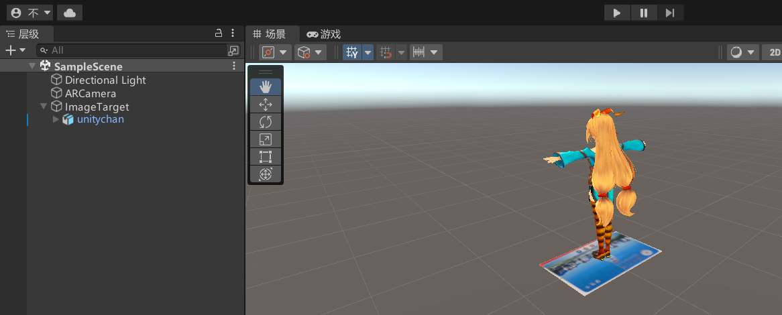Click unitychan model in scene
Screen dimensions: 782x315
(606, 170)
